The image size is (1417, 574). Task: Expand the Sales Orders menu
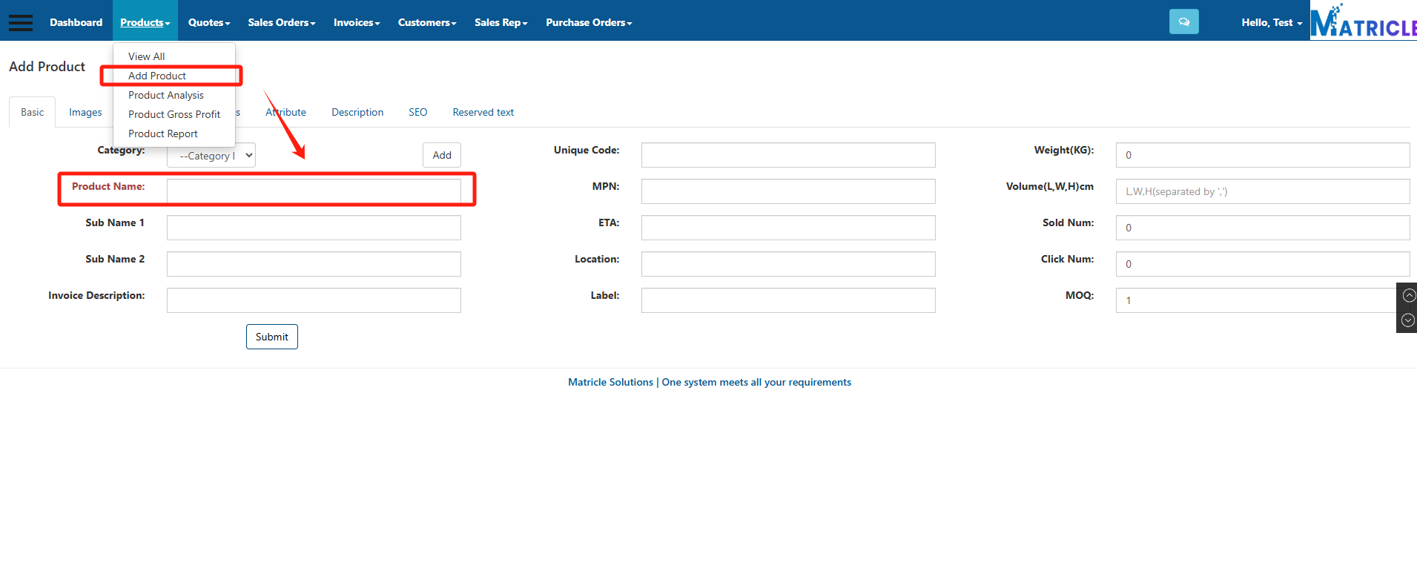(282, 22)
